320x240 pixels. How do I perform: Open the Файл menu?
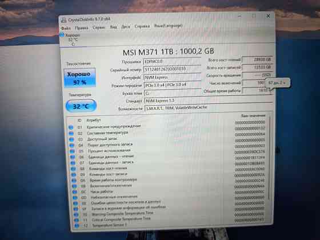(x=66, y=28)
